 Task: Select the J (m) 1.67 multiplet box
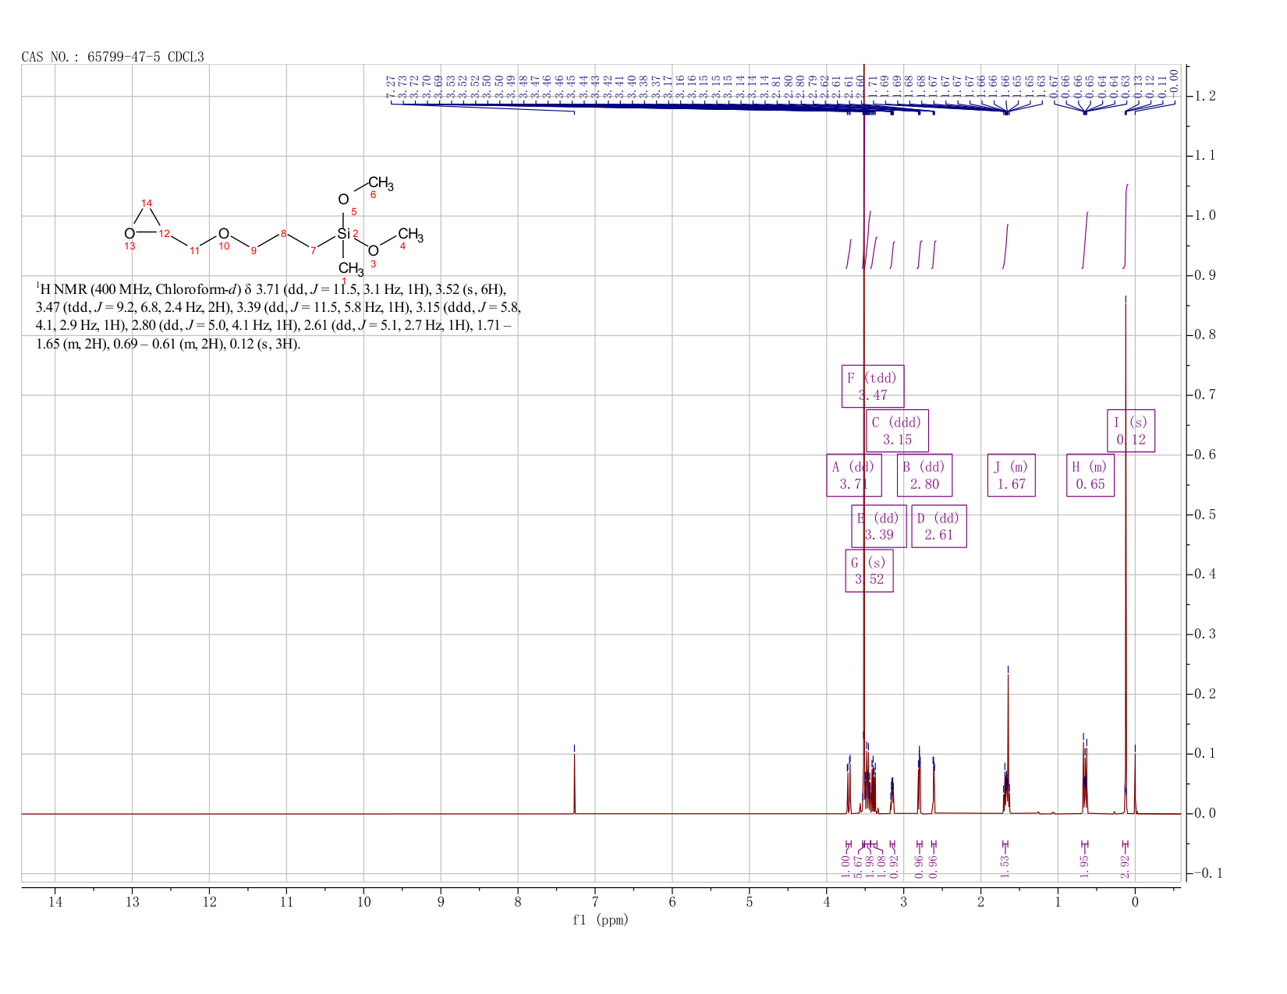(1011, 475)
